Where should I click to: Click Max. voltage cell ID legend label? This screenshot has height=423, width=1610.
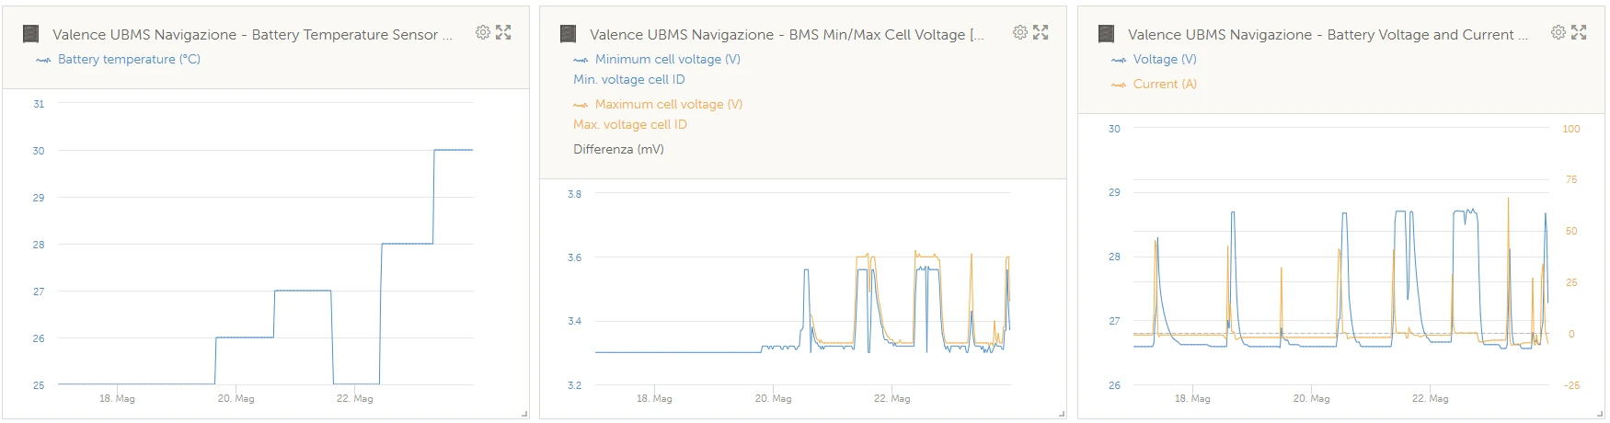coord(630,124)
